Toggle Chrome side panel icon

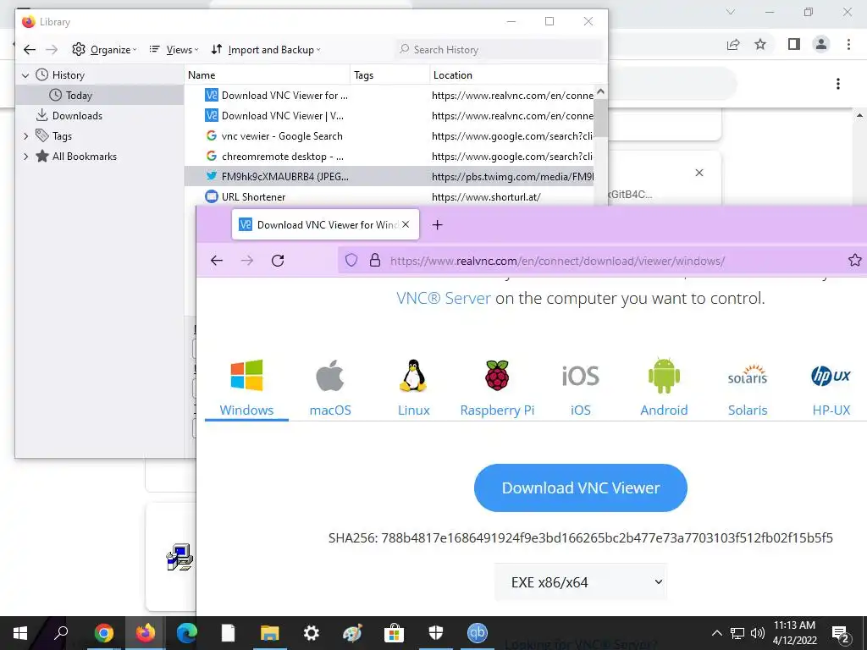pyautogui.click(x=794, y=44)
